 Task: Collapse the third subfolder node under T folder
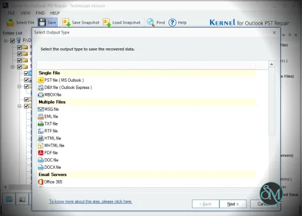19,87
